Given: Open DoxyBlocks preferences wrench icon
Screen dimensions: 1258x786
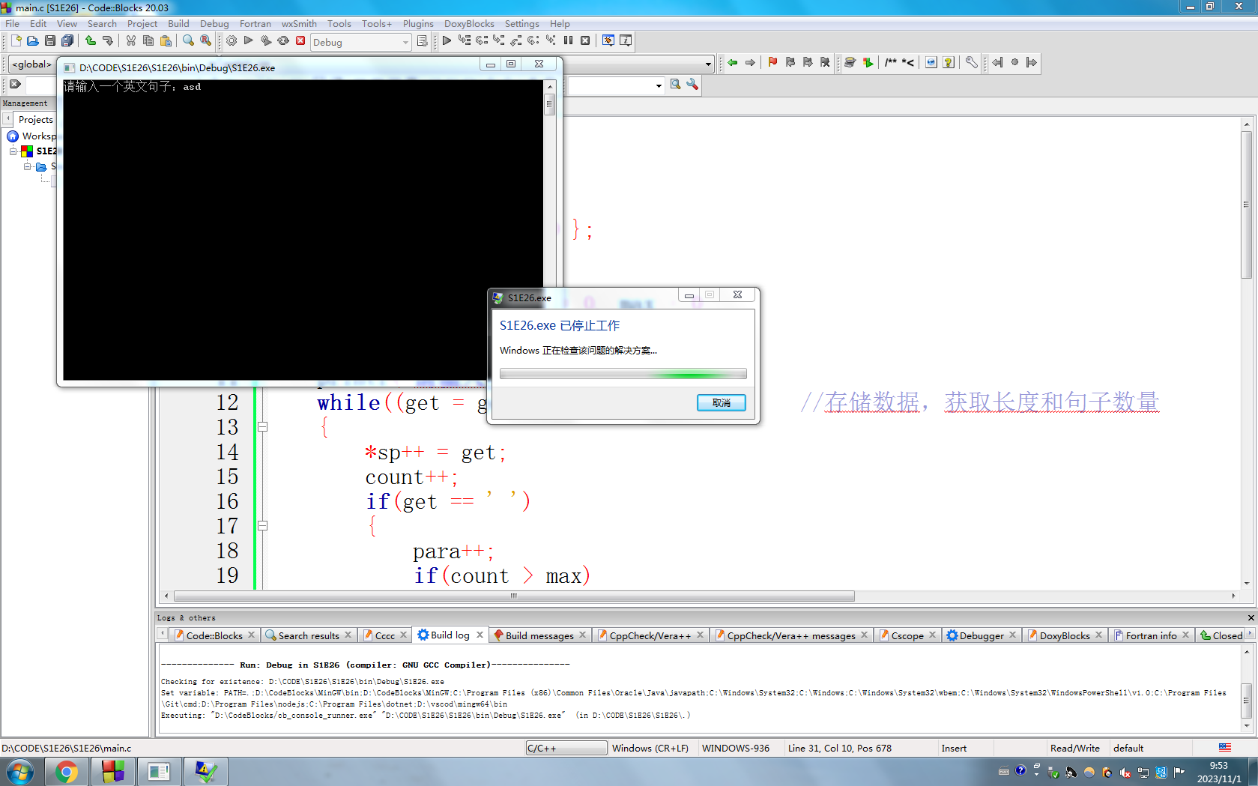Looking at the screenshot, I should [971, 62].
